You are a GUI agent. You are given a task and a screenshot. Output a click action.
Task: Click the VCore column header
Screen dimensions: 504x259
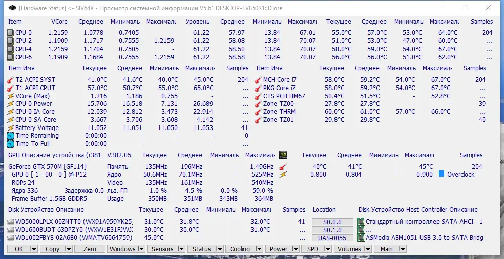click(x=60, y=22)
